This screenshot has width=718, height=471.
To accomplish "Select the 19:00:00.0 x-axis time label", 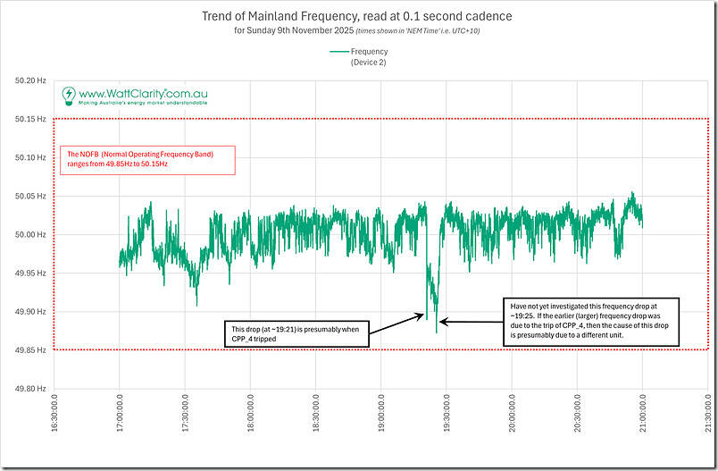I will click(x=380, y=425).
